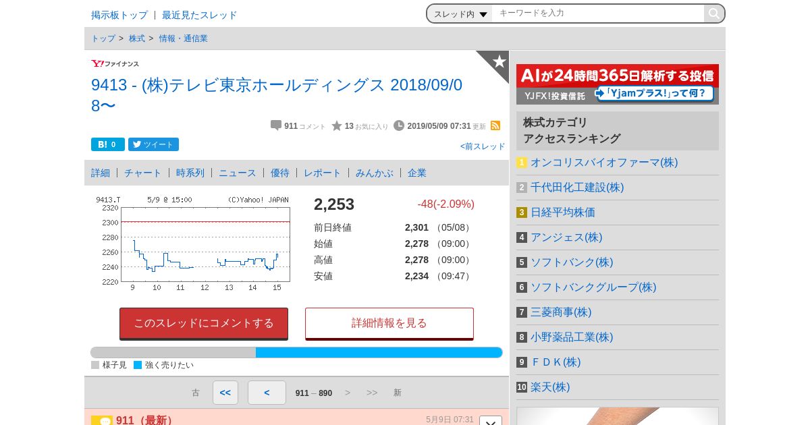Open the スレッド内 search scope dropdown

tap(460, 14)
